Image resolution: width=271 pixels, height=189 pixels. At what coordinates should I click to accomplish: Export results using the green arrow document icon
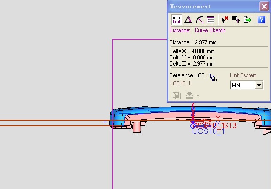247,20
